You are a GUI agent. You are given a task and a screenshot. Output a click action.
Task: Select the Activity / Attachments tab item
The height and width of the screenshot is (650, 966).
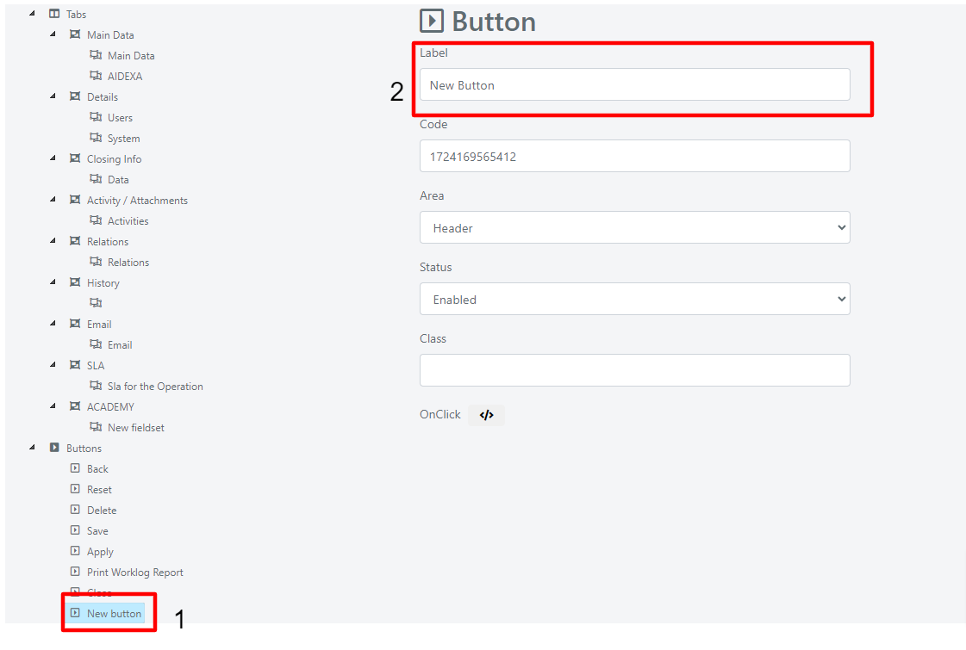tap(137, 200)
